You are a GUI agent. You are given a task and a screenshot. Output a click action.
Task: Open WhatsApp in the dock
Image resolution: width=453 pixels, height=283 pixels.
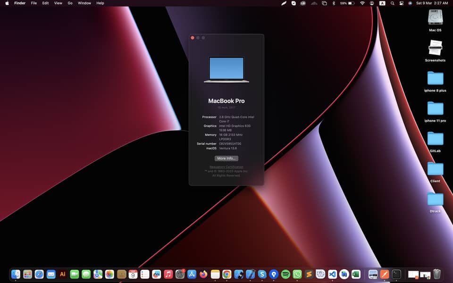point(297,274)
